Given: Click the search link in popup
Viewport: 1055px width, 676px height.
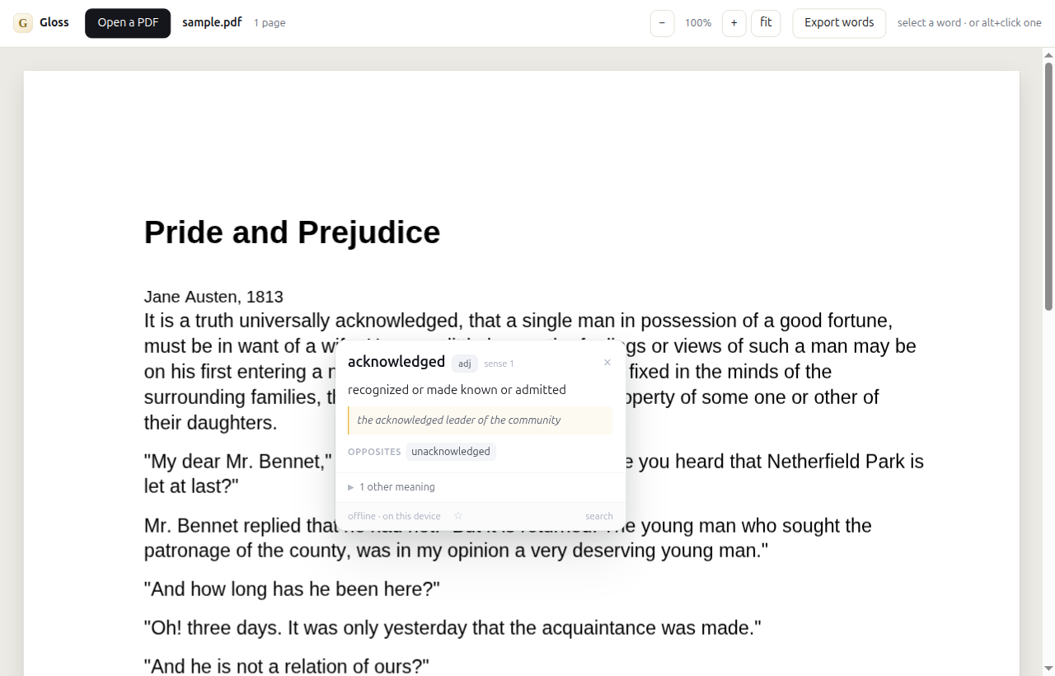Looking at the screenshot, I should point(599,516).
